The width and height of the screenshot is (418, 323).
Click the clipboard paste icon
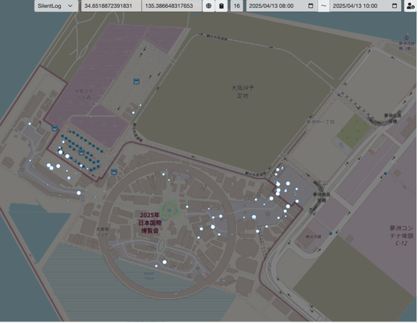point(221,5)
